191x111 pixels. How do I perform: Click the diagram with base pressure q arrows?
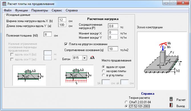pos(77,75)
